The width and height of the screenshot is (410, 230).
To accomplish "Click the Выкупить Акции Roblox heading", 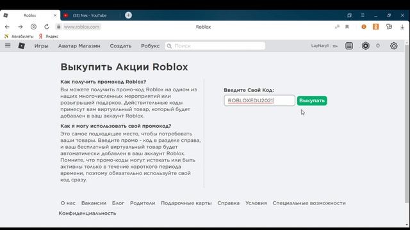I will pyautogui.click(x=124, y=67).
